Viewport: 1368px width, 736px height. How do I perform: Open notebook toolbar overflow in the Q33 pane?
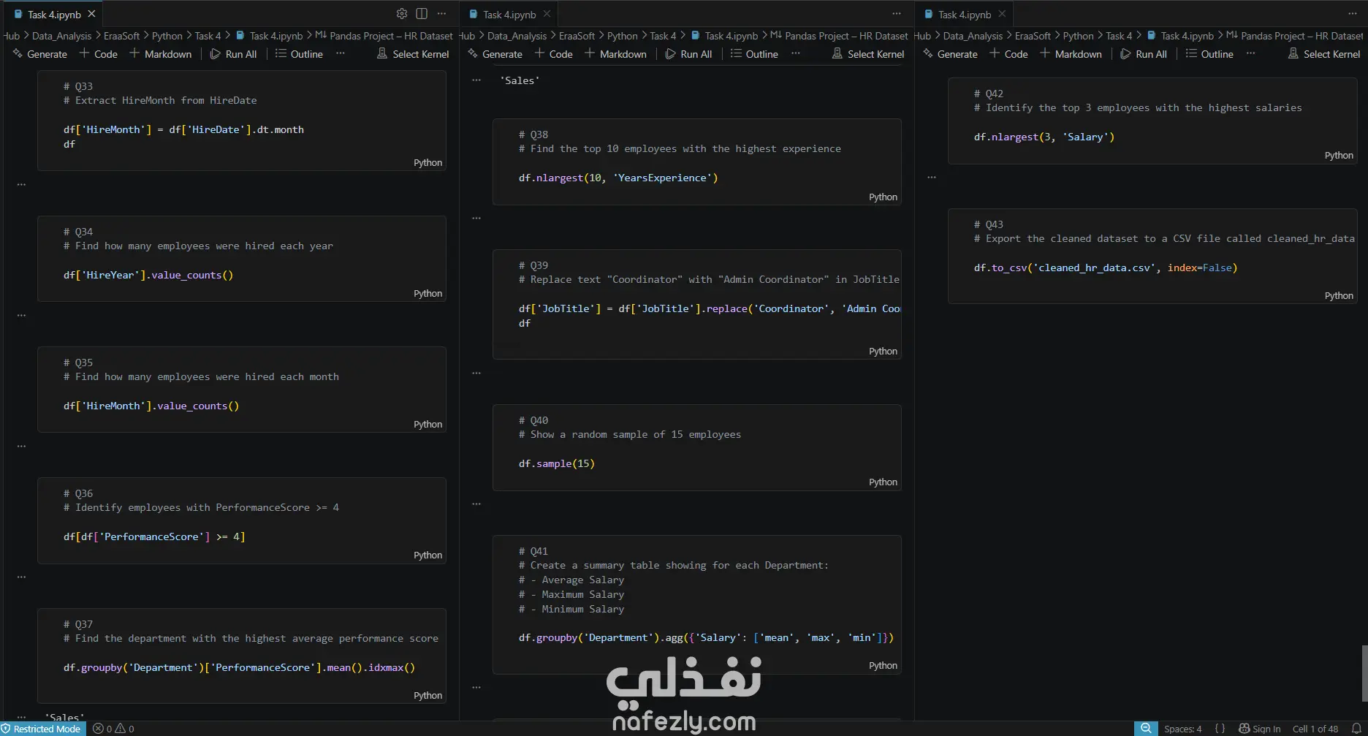pos(341,53)
